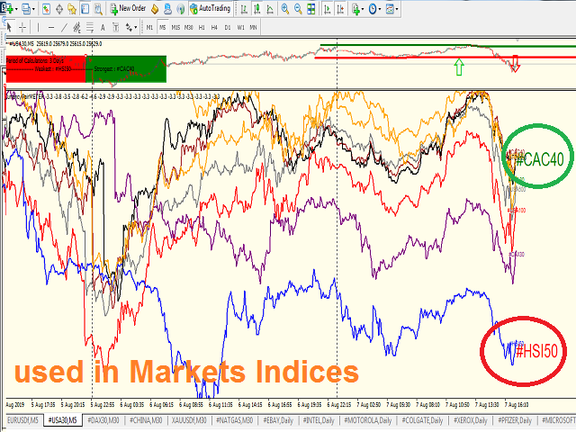Screen dimensions: 576x432
Task: Select the Fibonacci retracement tool
Action: point(90,27)
